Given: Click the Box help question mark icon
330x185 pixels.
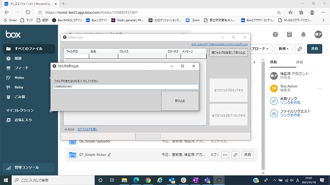Looking at the screenshot, I should 275,34.
